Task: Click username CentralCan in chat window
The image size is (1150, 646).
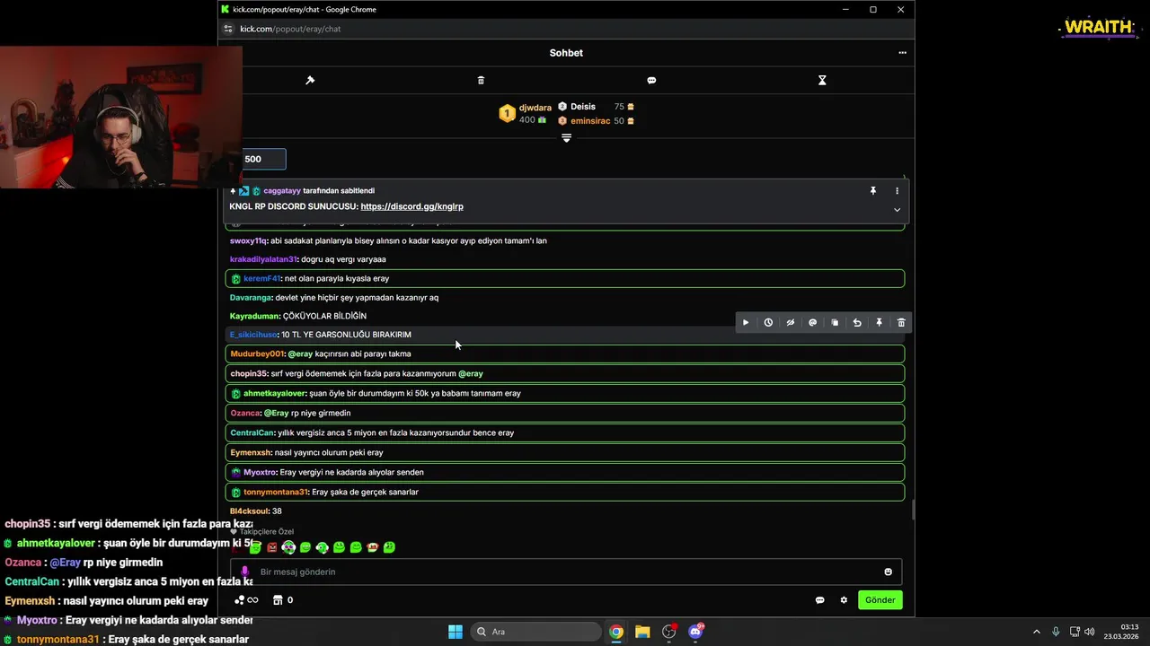Action: [252, 432]
